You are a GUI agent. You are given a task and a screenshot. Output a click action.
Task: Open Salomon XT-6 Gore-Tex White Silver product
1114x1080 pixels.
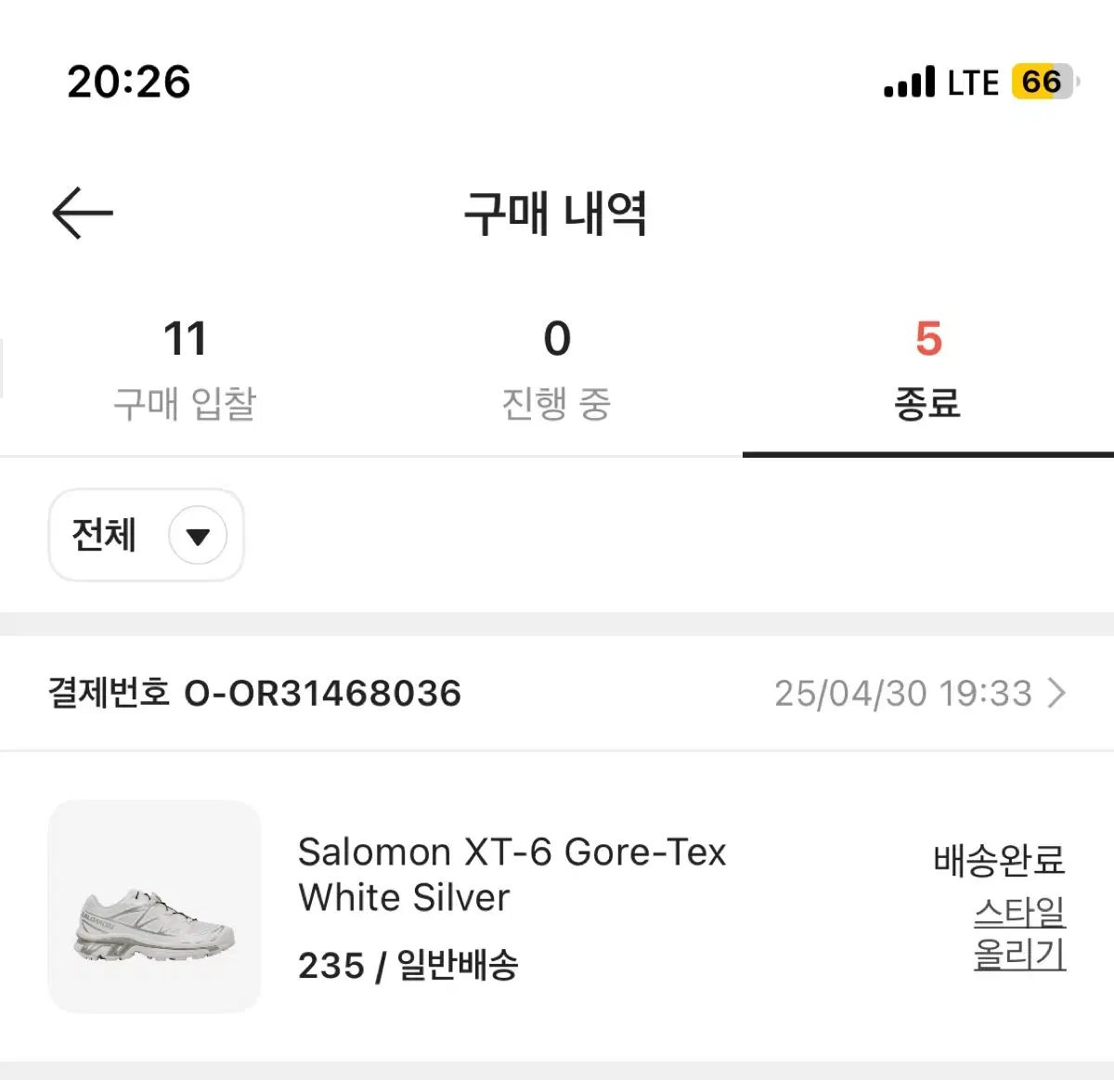(x=512, y=874)
